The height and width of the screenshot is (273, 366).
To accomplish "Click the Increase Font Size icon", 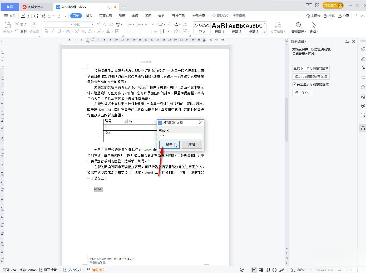I will click(98, 24).
